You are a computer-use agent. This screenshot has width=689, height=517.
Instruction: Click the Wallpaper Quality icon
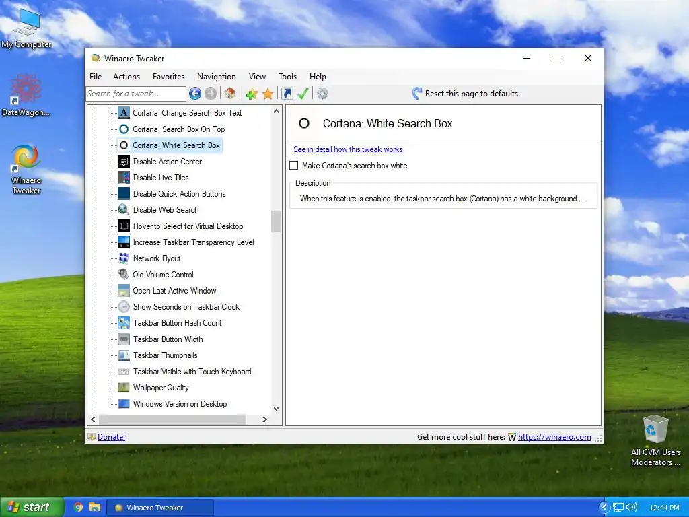coord(124,388)
